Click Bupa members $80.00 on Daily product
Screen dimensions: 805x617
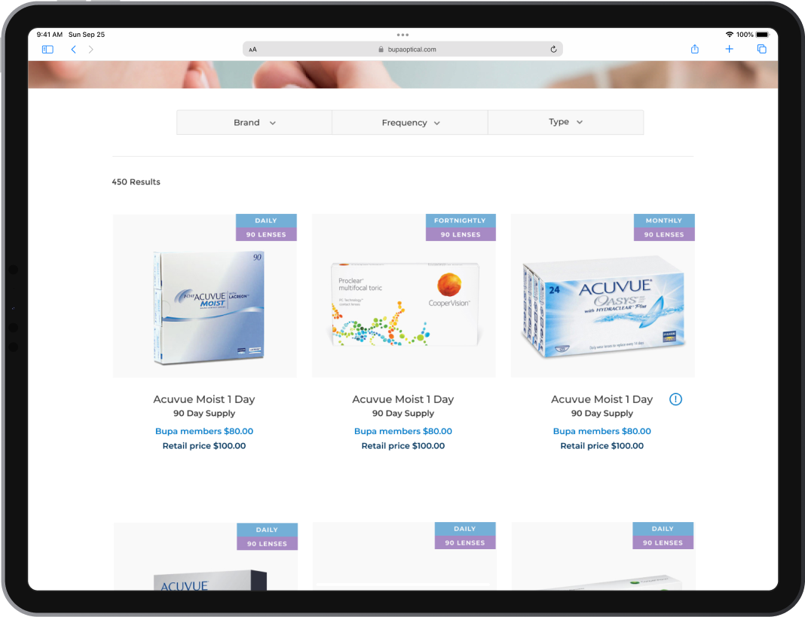point(204,431)
